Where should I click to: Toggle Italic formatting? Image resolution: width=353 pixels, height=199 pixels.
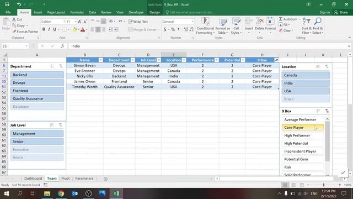pos(49,29)
